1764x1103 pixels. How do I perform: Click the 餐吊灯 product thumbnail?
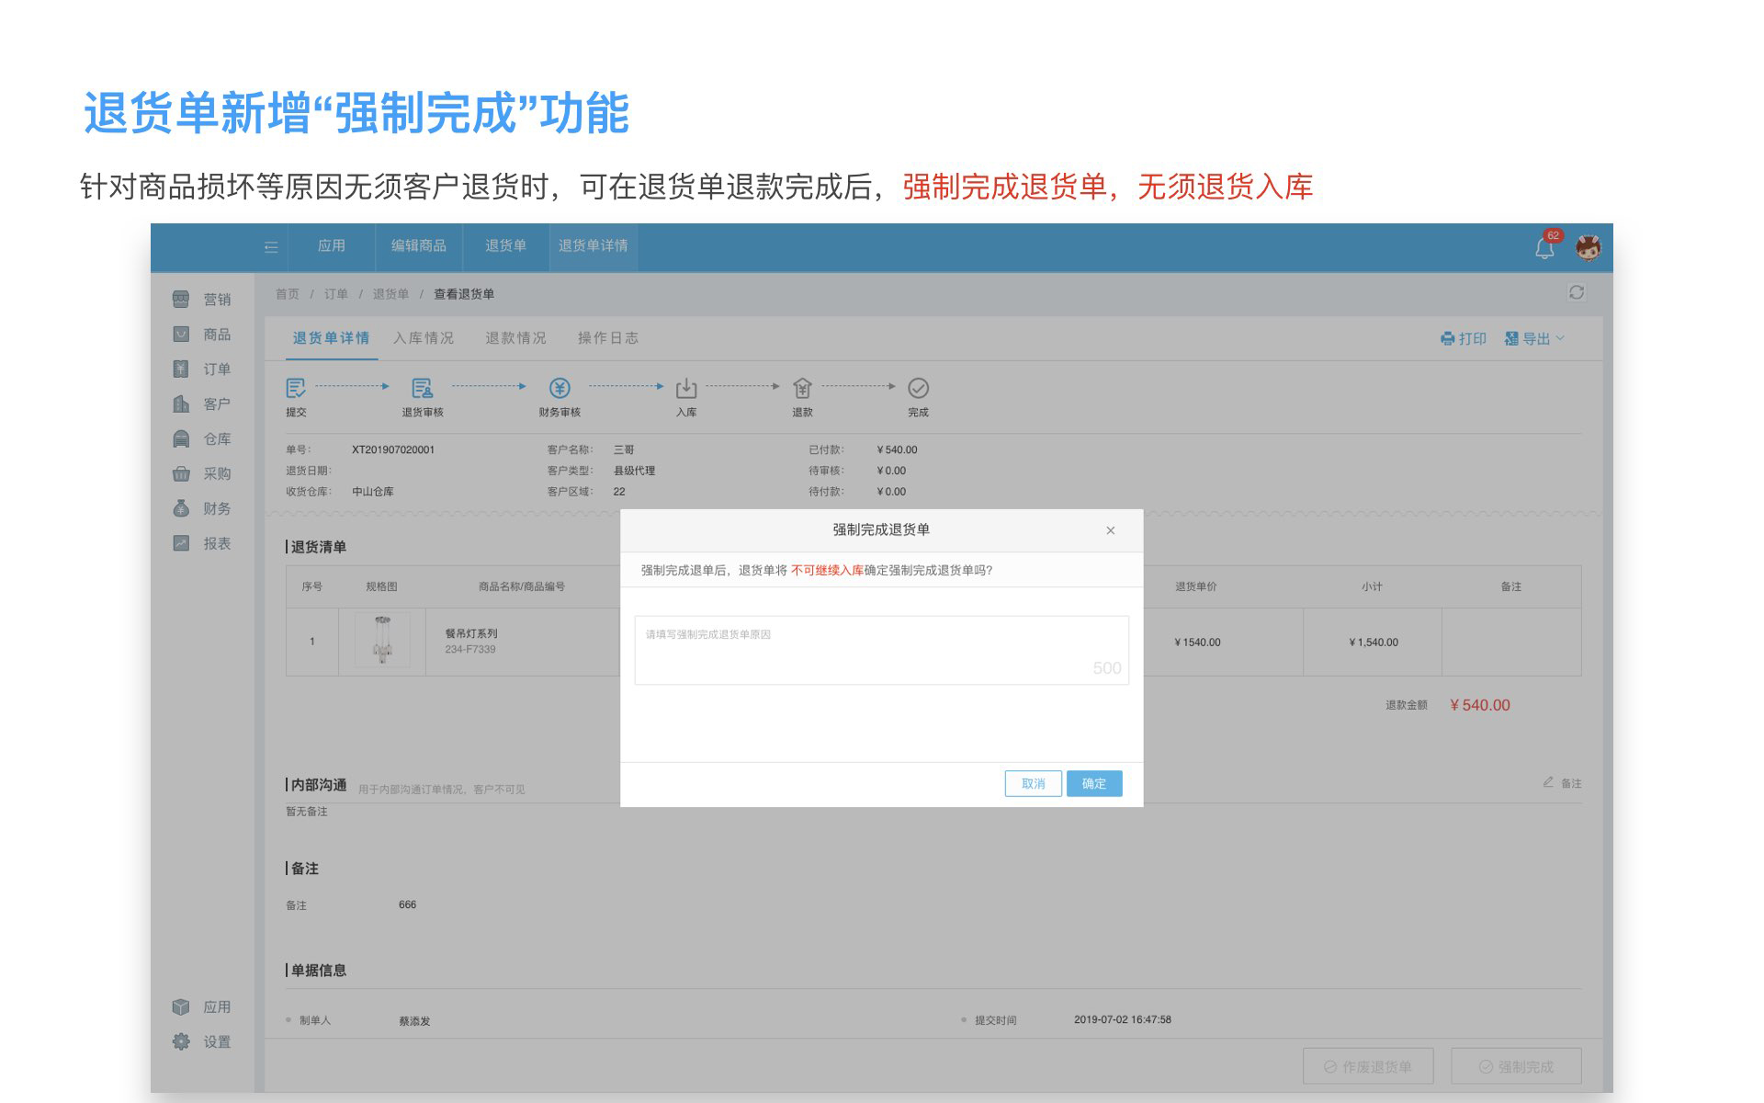point(382,641)
